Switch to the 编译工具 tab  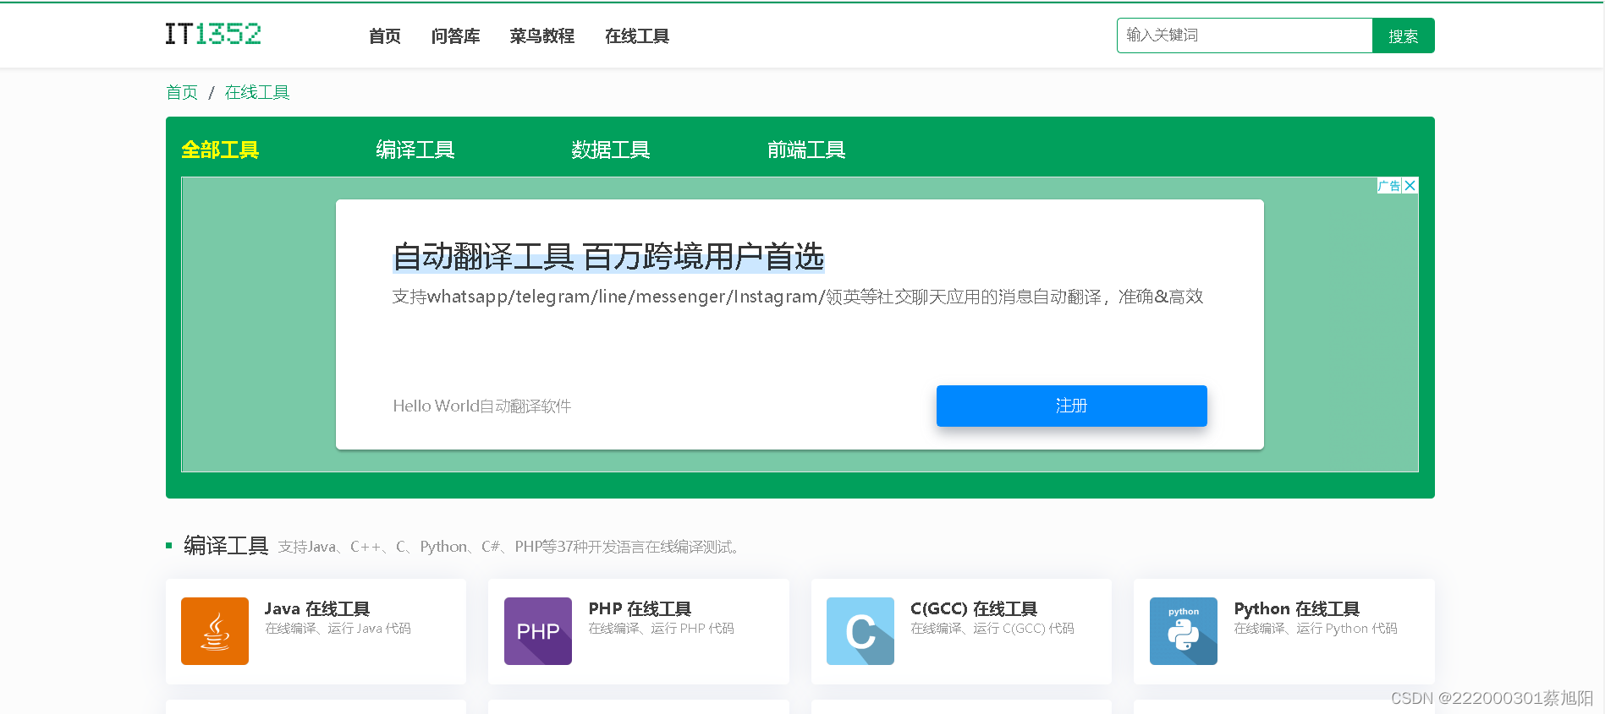[415, 150]
